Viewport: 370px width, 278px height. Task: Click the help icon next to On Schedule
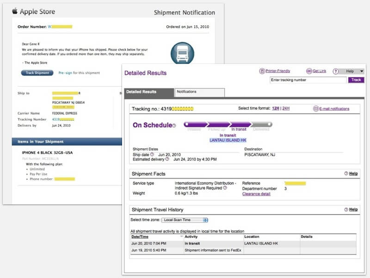(174, 126)
